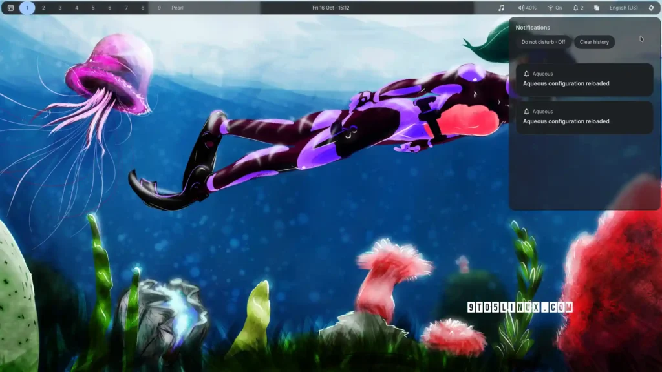Viewport: 662px width, 372px height.
Task: Open the Wi-Fi indicator showing On
Action: [555, 8]
